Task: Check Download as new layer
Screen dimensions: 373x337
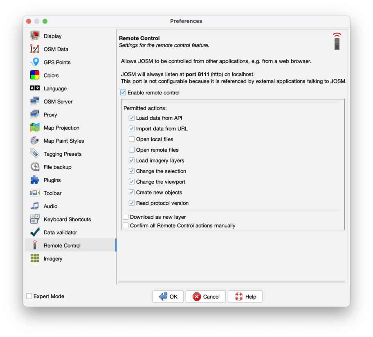Action: click(126, 217)
